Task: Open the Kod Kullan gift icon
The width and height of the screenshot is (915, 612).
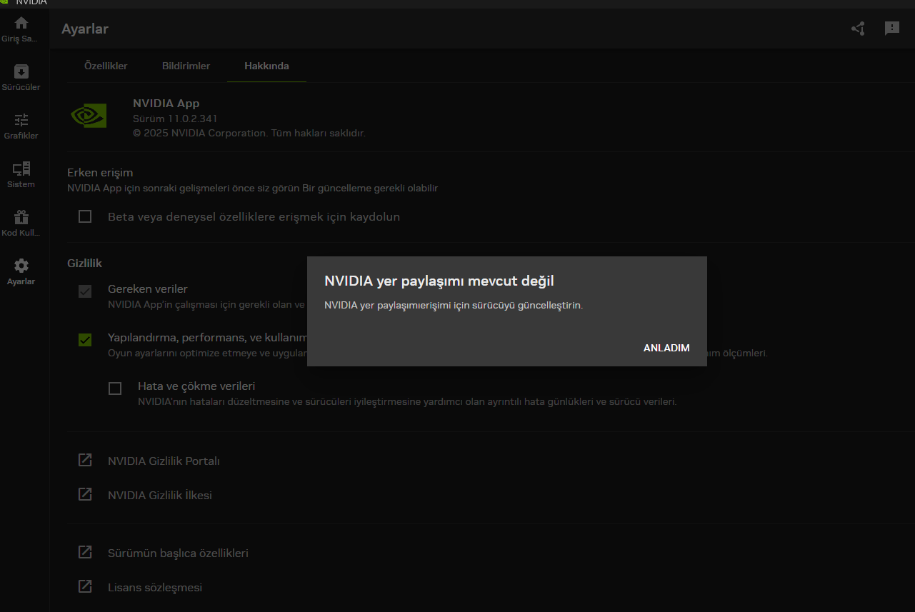Action: click(x=21, y=217)
